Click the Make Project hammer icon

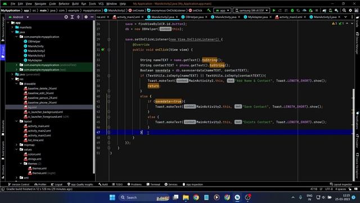(x=209, y=10)
